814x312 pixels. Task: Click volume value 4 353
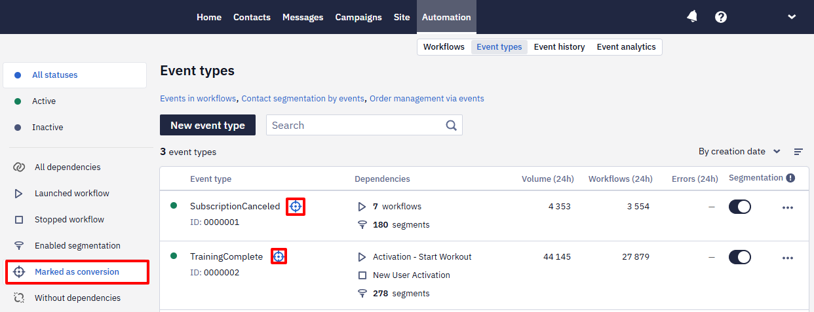pyautogui.click(x=560, y=207)
